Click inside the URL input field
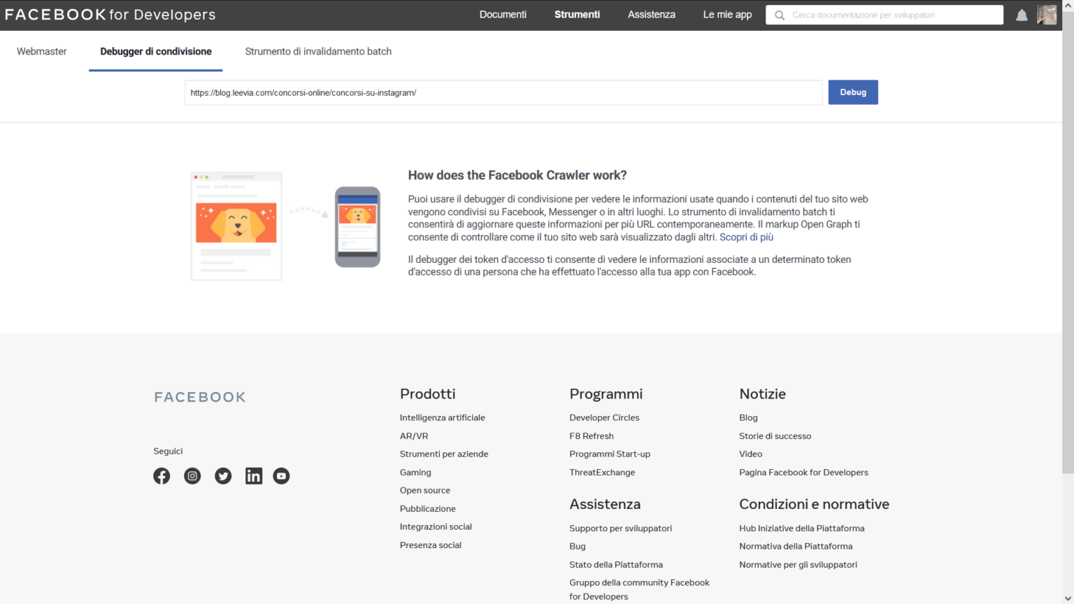The width and height of the screenshot is (1074, 604). click(x=503, y=92)
